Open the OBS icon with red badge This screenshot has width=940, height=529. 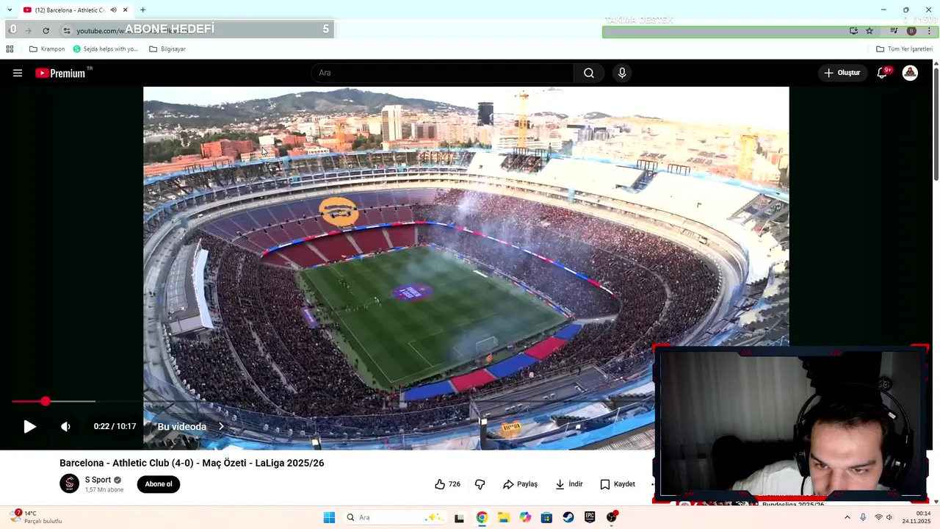(612, 517)
